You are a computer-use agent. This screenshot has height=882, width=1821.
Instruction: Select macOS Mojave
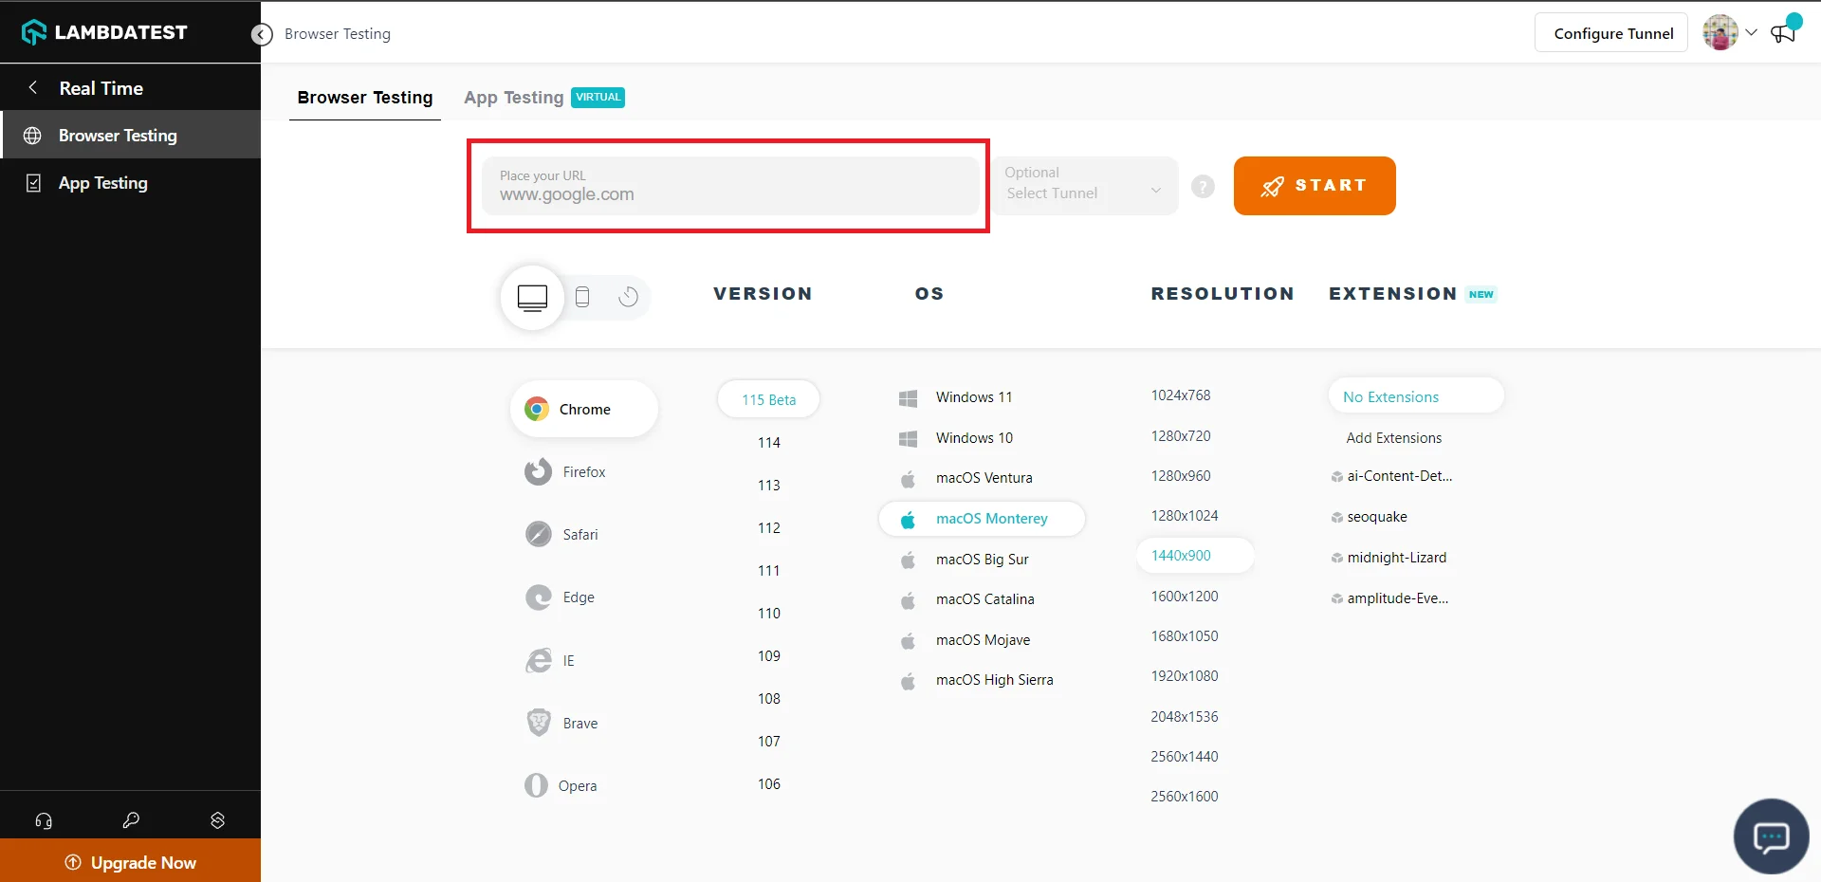pyautogui.click(x=965, y=640)
